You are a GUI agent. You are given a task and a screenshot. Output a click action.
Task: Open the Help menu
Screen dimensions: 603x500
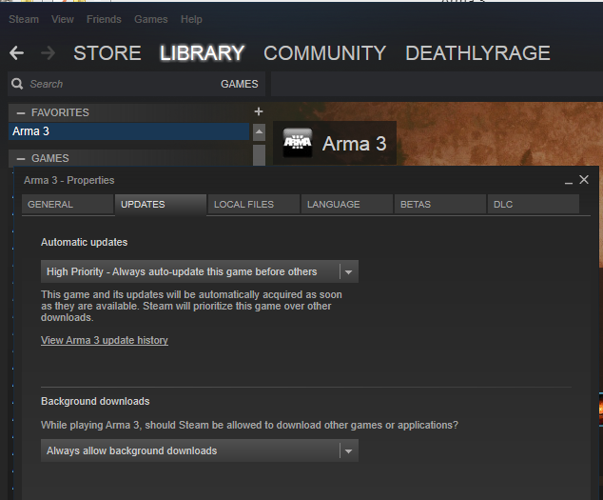(191, 19)
